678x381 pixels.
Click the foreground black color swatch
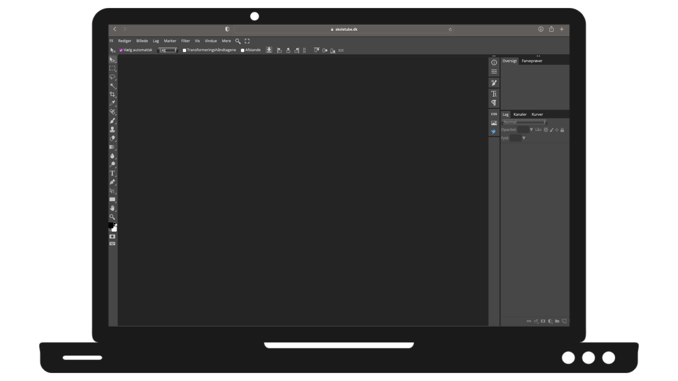[111, 225]
